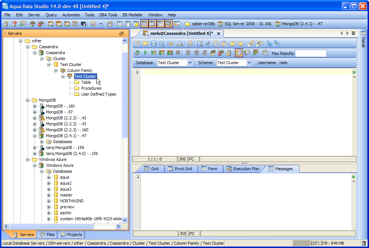Switch to the Pivot Grid tab
Image resolution: width=369 pixels, height=248 pixels.
tap(180, 169)
